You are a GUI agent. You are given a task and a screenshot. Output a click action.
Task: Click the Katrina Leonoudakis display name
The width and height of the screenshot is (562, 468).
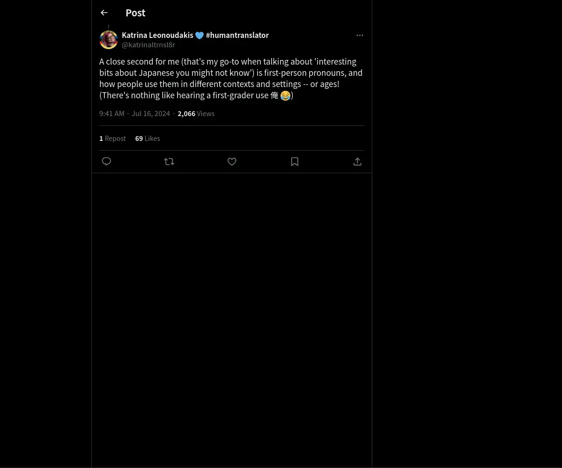[157, 35]
